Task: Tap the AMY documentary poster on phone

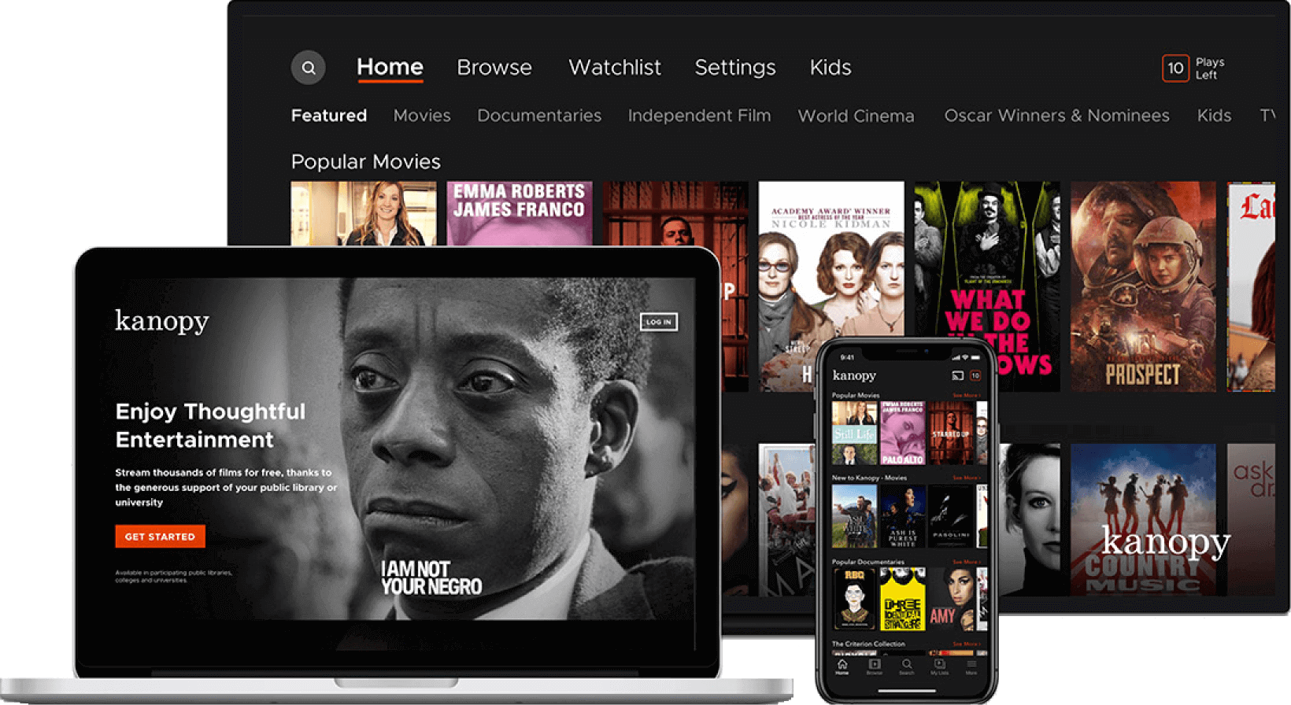Action: click(x=951, y=600)
